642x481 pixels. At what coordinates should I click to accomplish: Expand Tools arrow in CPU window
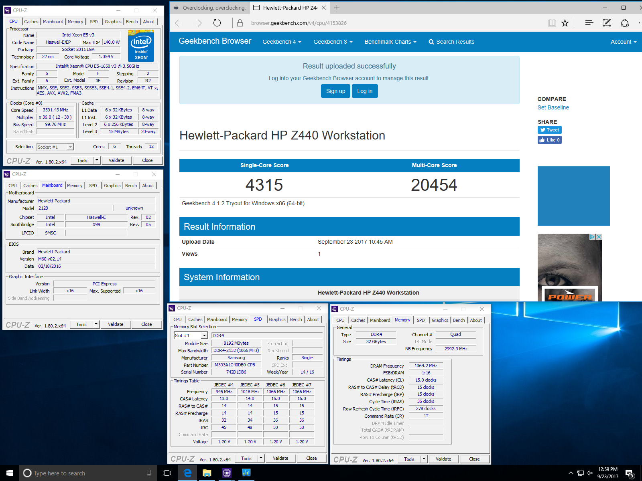(x=97, y=160)
